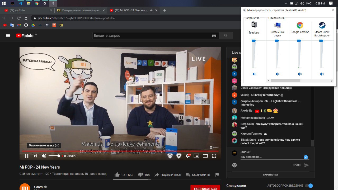Image resolution: width=338 pixels, height=190 pixels.
Task: Save video with СОХРАНИТЬ
Action: coord(198,175)
